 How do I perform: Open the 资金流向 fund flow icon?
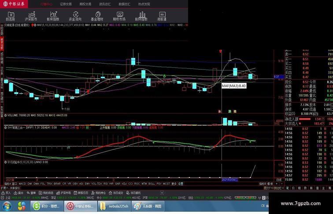[x=75, y=16]
